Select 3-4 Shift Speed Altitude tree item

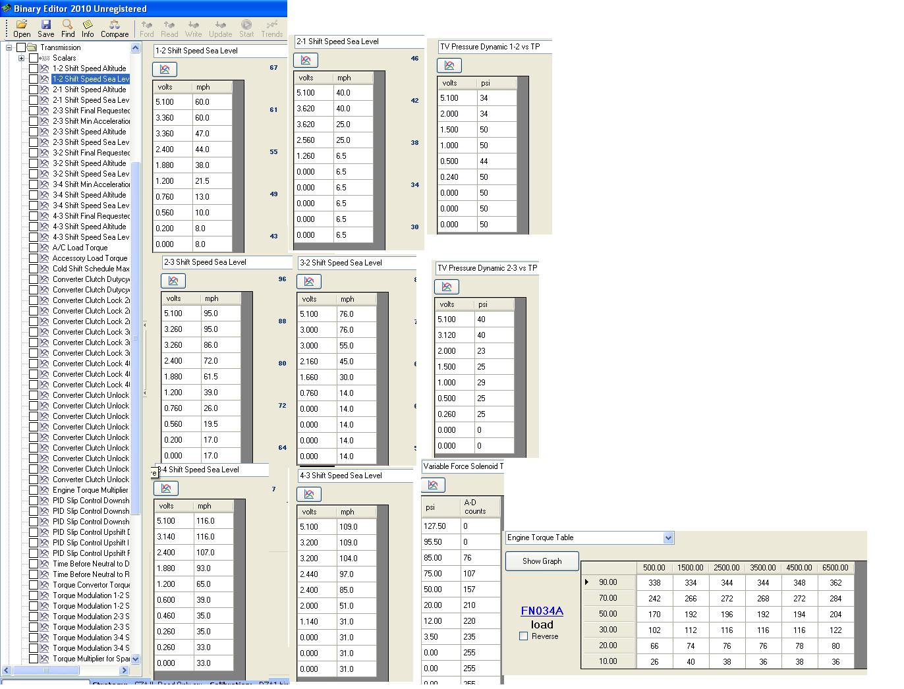coord(90,195)
